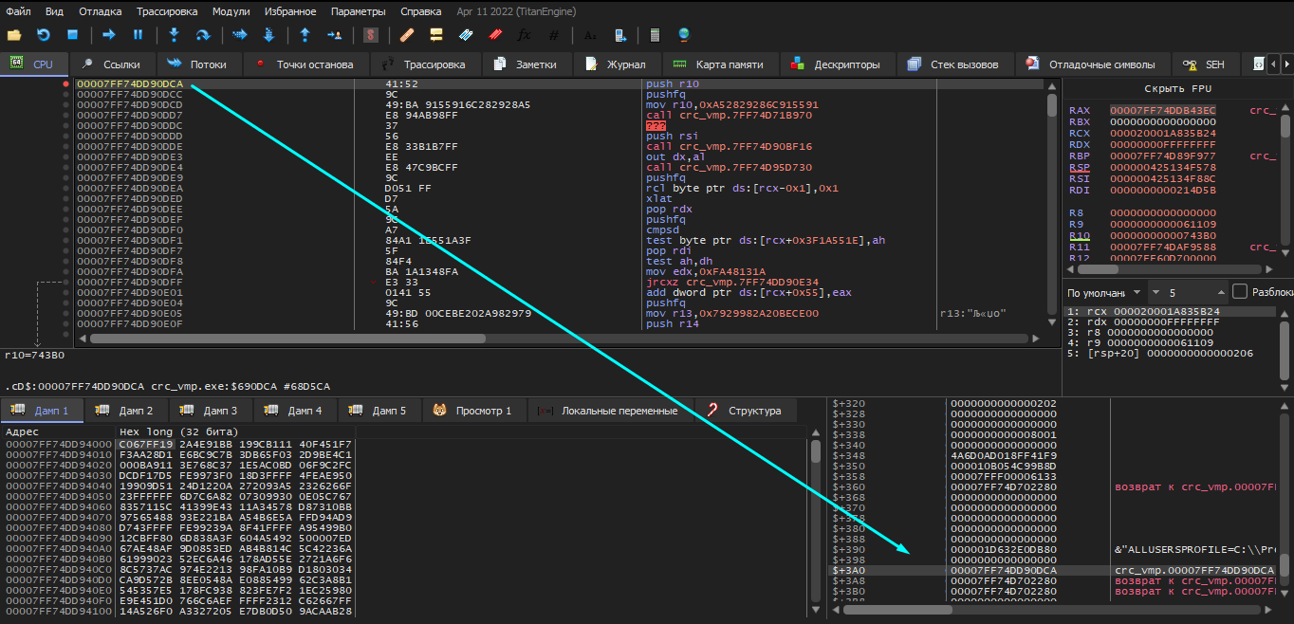Image resolution: width=1294 pixels, height=624 pixels.
Task: Select disassembly line at address 00007FF74DD90DFF
Action: pyautogui.click(x=558, y=282)
